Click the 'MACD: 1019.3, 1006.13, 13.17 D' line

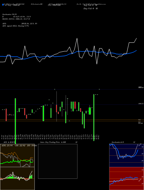pyautogui.click(x=16, y=19)
